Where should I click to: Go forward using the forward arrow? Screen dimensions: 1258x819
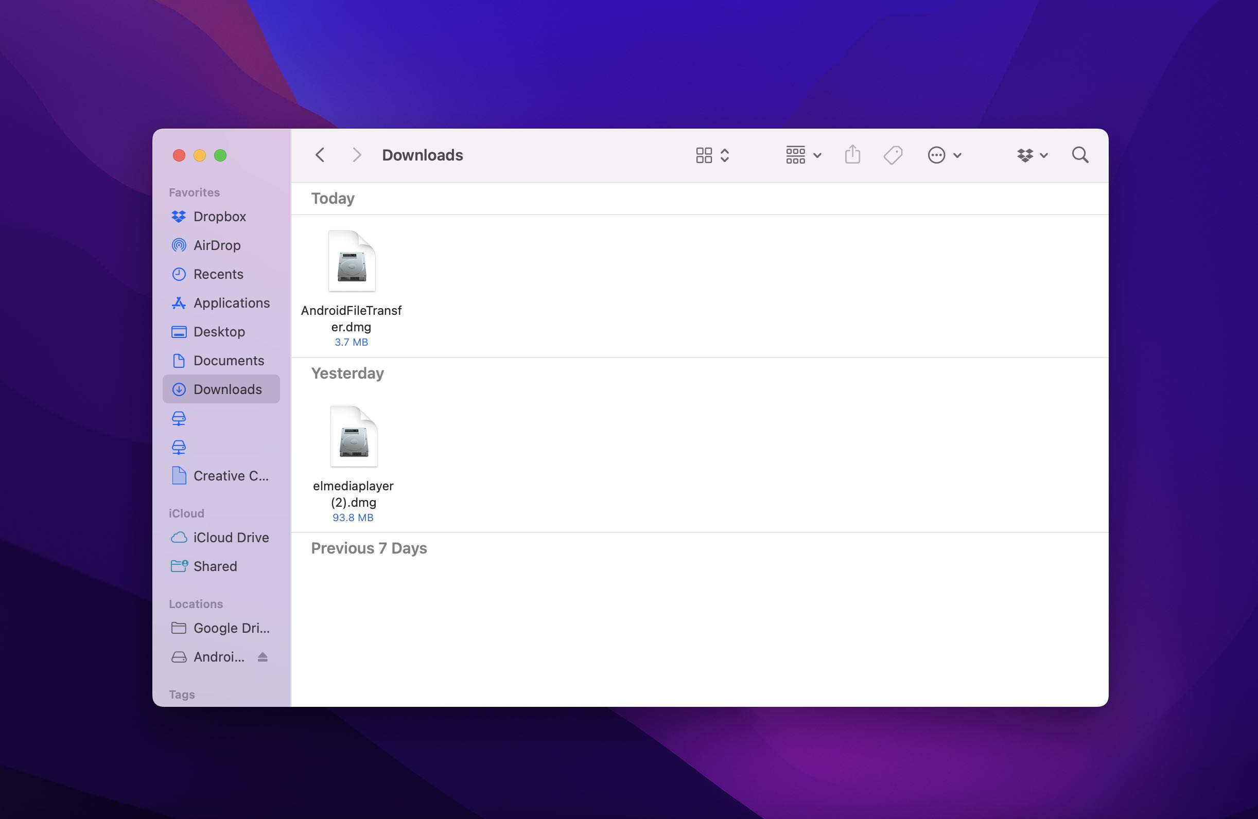click(357, 155)
